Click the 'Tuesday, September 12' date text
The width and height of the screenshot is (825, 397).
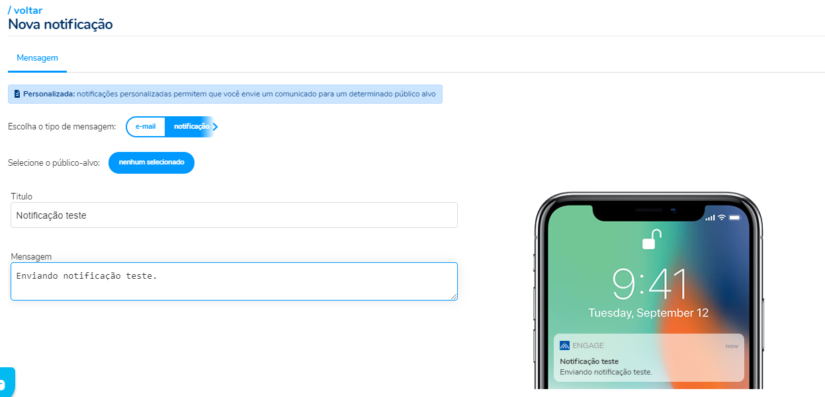[649, 313]
